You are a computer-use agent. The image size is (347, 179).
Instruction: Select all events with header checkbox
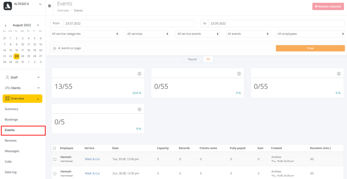point(55,148)
